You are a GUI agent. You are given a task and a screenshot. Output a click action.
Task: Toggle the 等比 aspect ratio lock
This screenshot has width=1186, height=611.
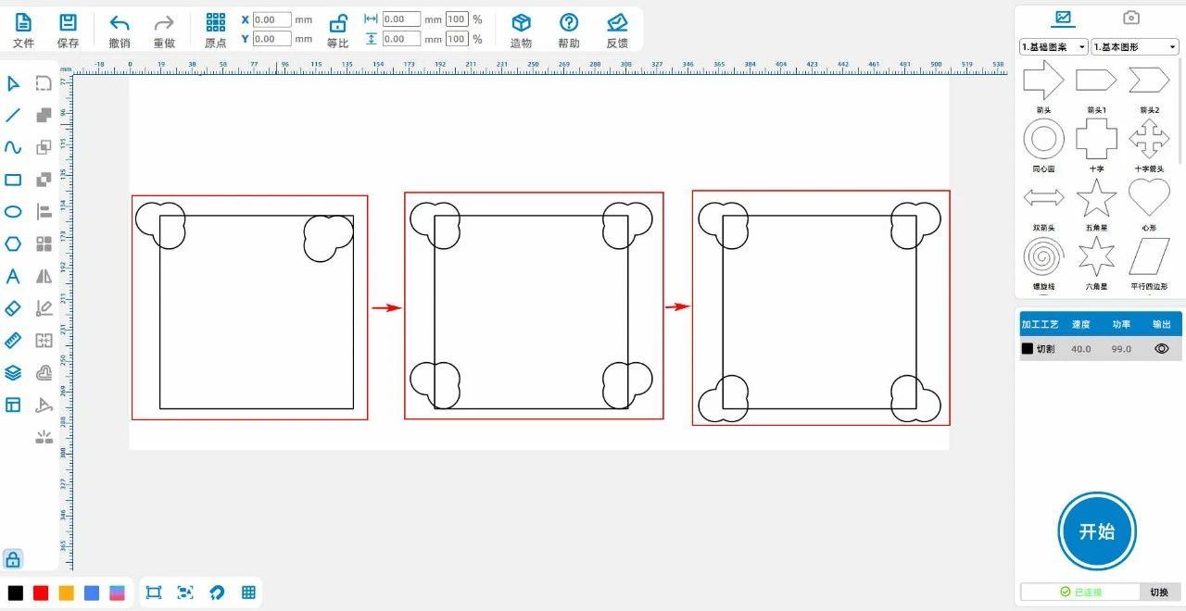[338, 29]
